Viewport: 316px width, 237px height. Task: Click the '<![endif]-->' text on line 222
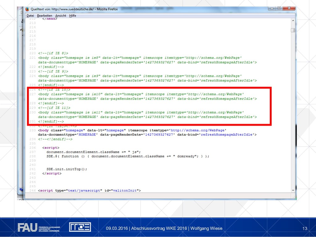(51, 67)
